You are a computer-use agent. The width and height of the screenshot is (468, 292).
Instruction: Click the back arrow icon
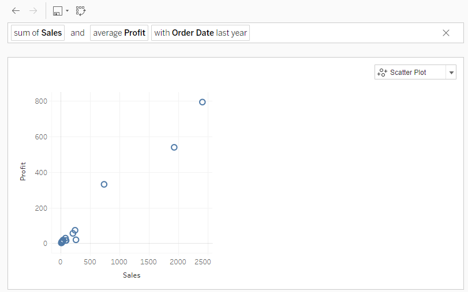tap(16, 11)
